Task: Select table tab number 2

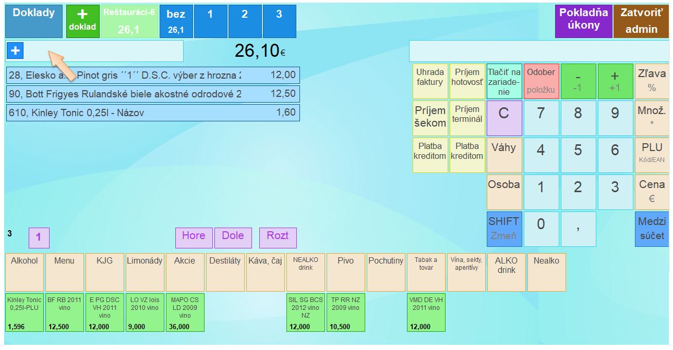Action: coord(244,21)
